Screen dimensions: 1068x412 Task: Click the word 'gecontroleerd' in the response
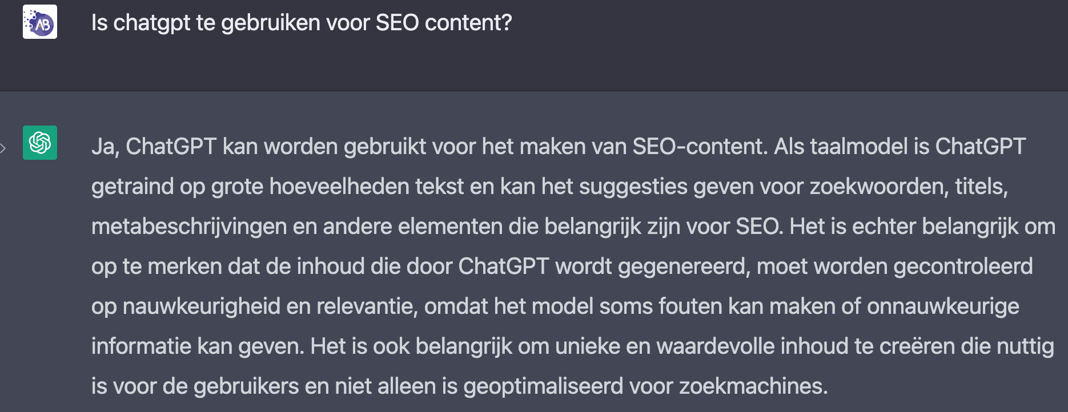point(963,266)
